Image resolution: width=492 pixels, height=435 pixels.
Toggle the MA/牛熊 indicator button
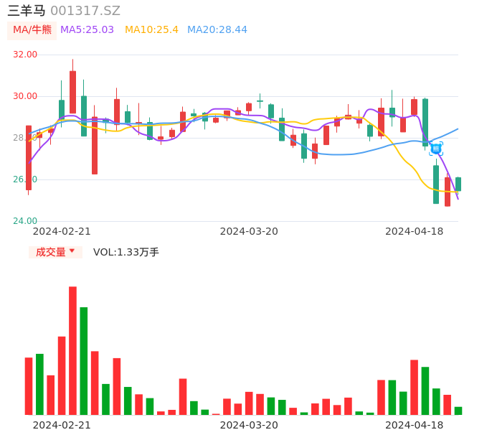click(x=32, y=30)
